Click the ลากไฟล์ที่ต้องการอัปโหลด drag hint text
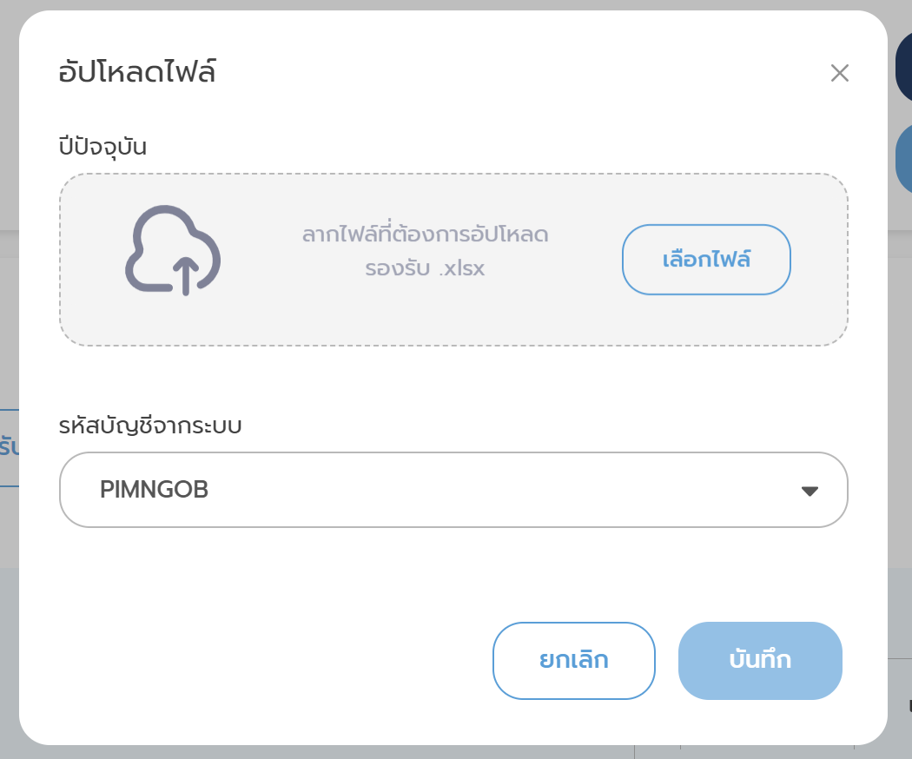The image size is (912, 759). coord(425,234)
